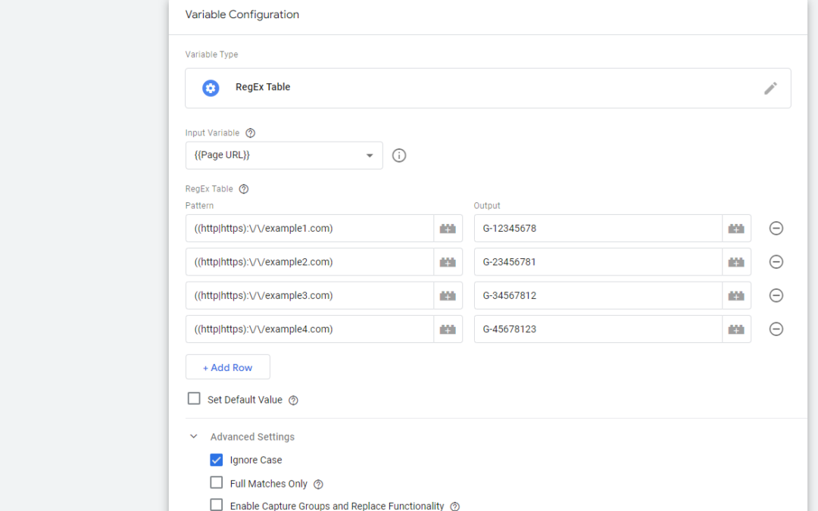Remove the example3.com row with minus icon

click(776, 295)
